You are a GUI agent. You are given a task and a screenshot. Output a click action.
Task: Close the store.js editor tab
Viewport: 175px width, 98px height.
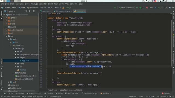coord(84,11)
